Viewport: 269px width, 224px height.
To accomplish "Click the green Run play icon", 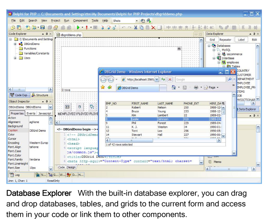I will 78,28.
